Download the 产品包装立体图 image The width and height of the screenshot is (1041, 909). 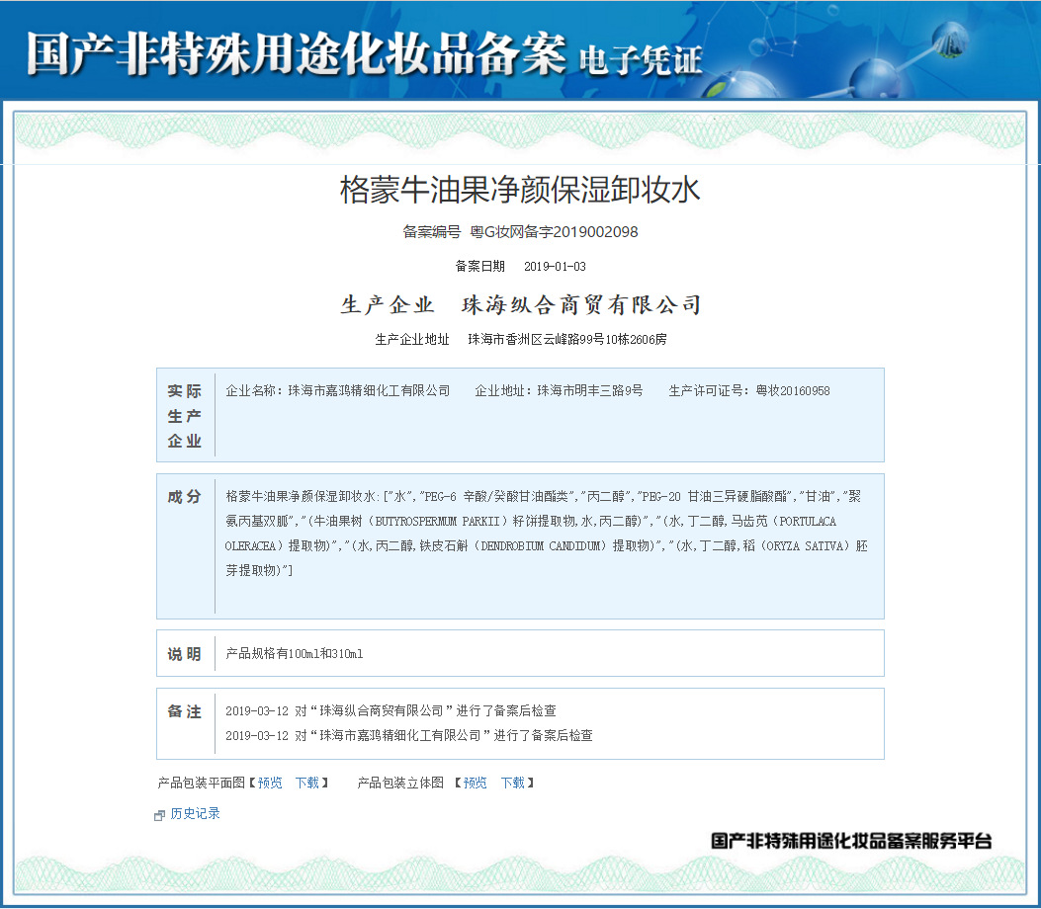coord(512,783)
